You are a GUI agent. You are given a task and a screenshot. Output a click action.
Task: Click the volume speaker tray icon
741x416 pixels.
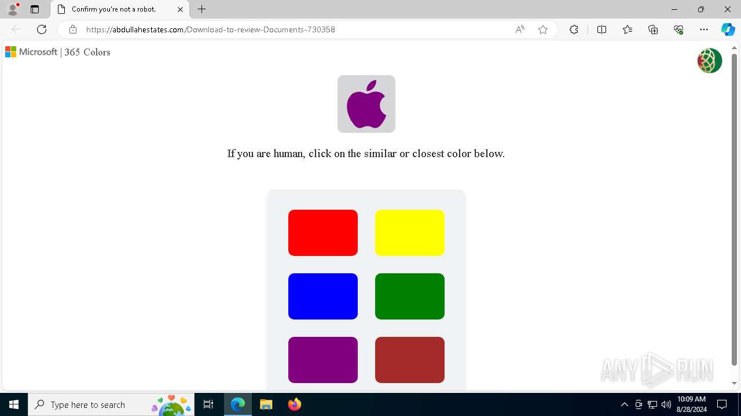(x=666, y=404)
